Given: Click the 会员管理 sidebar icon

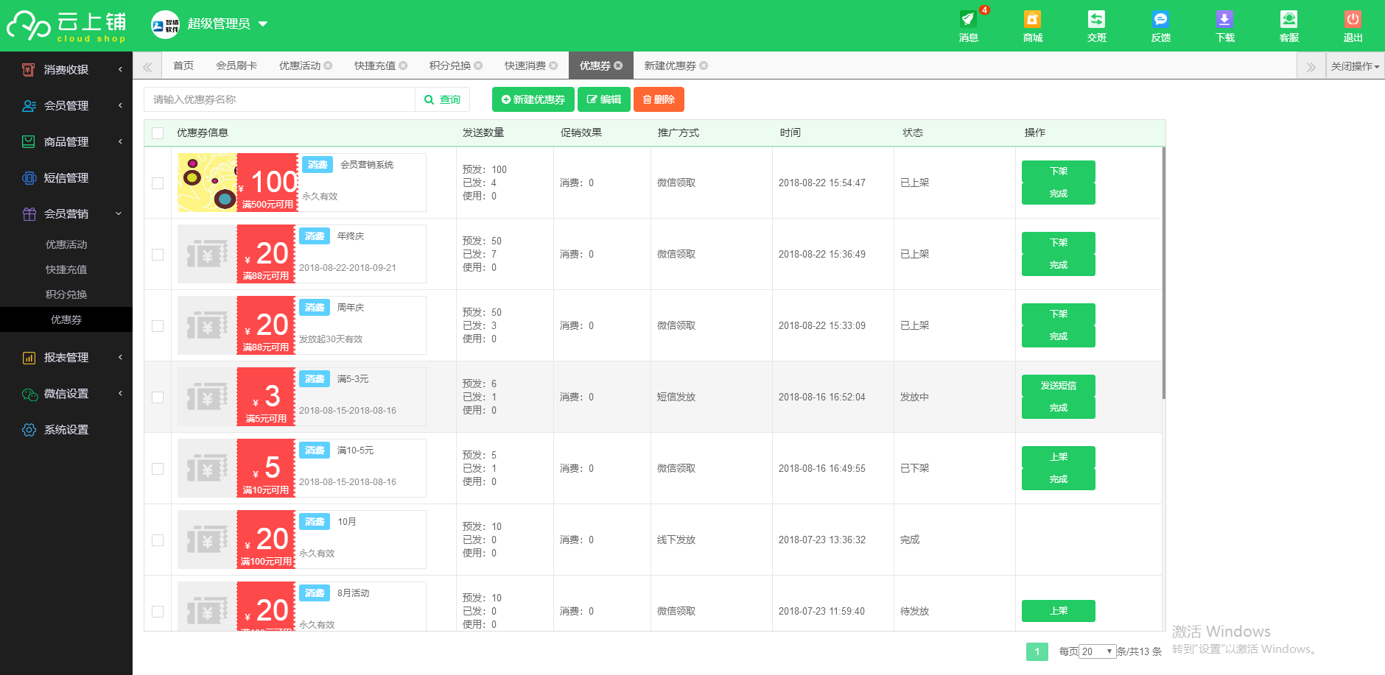Looking at the screenshot, I should 29,106.
